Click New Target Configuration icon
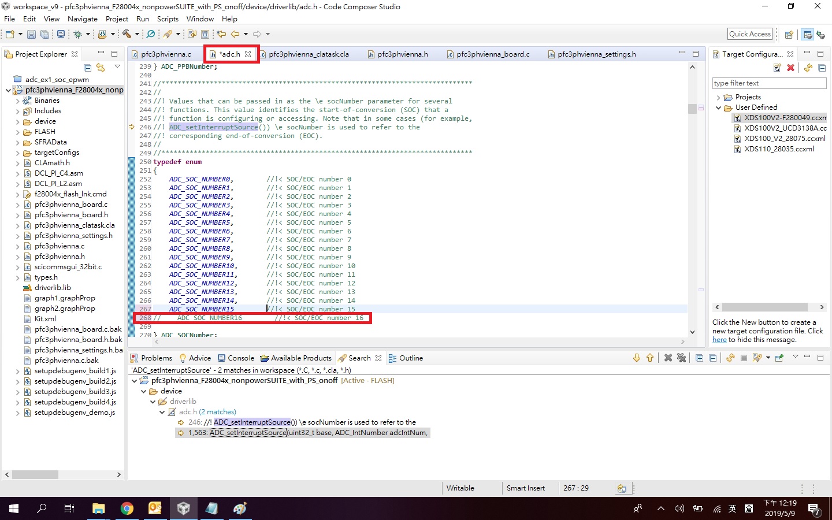 point(777,68)
